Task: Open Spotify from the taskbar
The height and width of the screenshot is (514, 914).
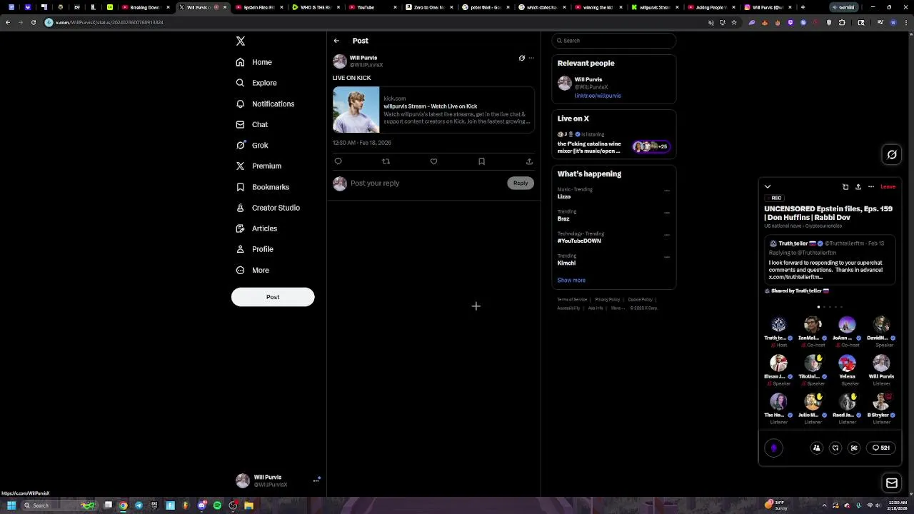Action: pyautogui.click(x=217, y=505)
